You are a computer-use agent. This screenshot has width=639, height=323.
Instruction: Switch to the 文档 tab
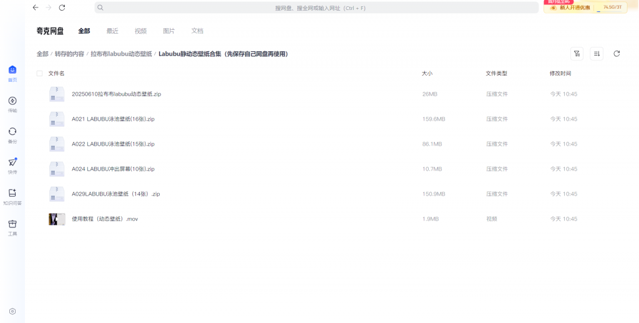click(197, 31)
